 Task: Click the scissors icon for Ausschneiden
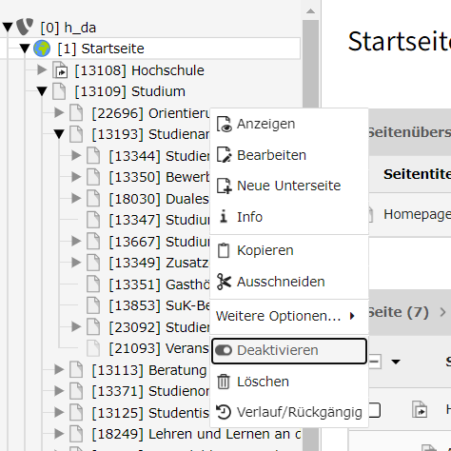coord(224,282)
